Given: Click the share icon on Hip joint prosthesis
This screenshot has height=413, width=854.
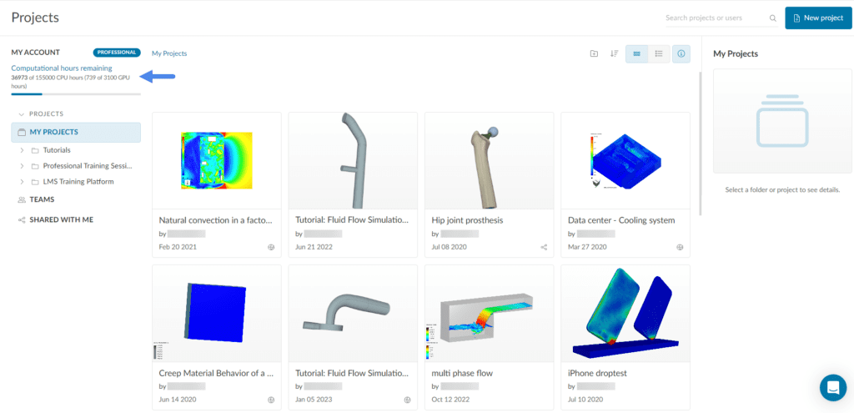Looking at the screenshot, I should pos(544,247).
